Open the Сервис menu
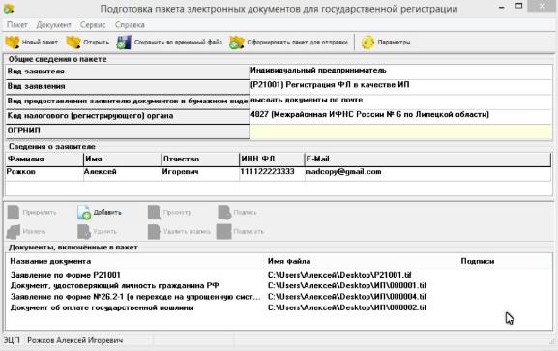 pyautogui.click(x=93, y=25)
